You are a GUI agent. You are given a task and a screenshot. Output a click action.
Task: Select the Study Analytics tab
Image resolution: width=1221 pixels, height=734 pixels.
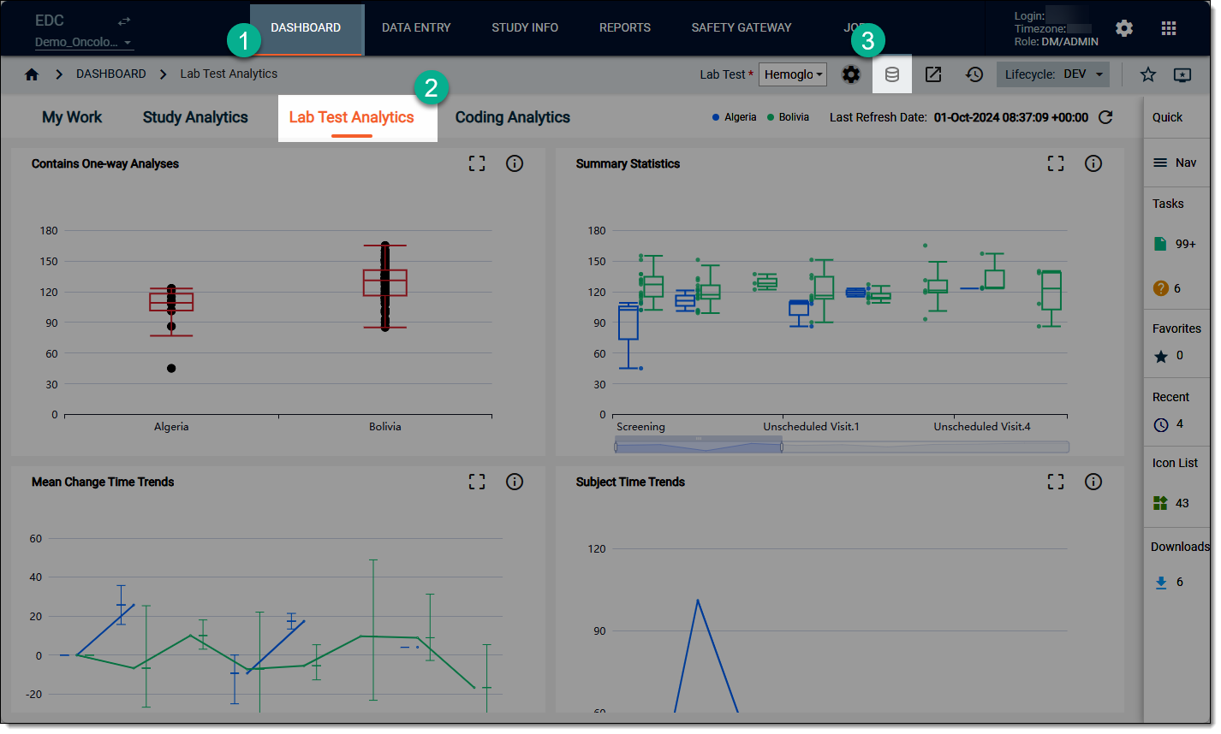pyautogui.click(x=195, y=117)
